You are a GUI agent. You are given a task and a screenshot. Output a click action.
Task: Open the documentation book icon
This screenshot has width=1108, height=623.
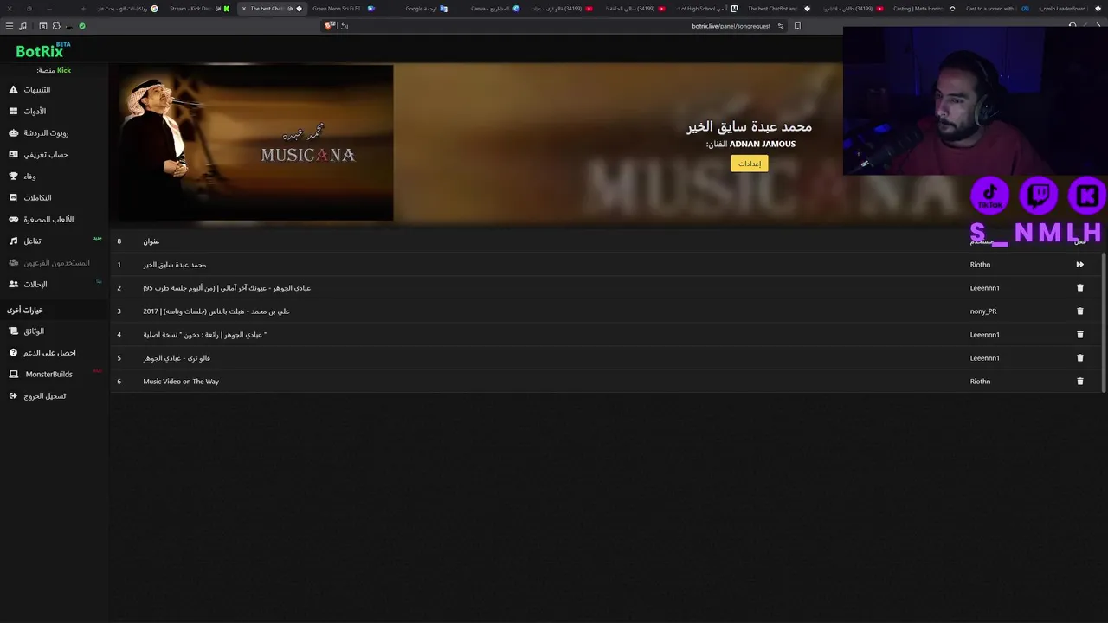(13, 331)
